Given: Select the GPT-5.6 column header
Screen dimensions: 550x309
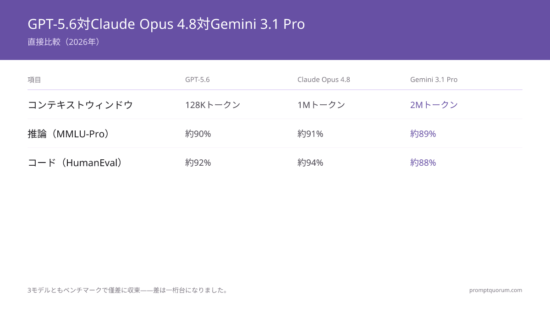Looking at the screenshot, I should (x=198, y=80).
